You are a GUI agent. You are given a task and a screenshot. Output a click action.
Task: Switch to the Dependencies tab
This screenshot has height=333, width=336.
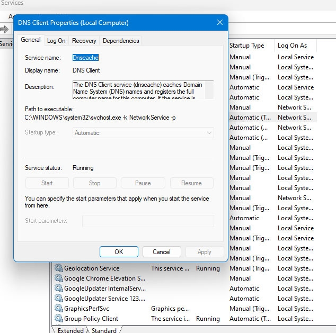121,41
